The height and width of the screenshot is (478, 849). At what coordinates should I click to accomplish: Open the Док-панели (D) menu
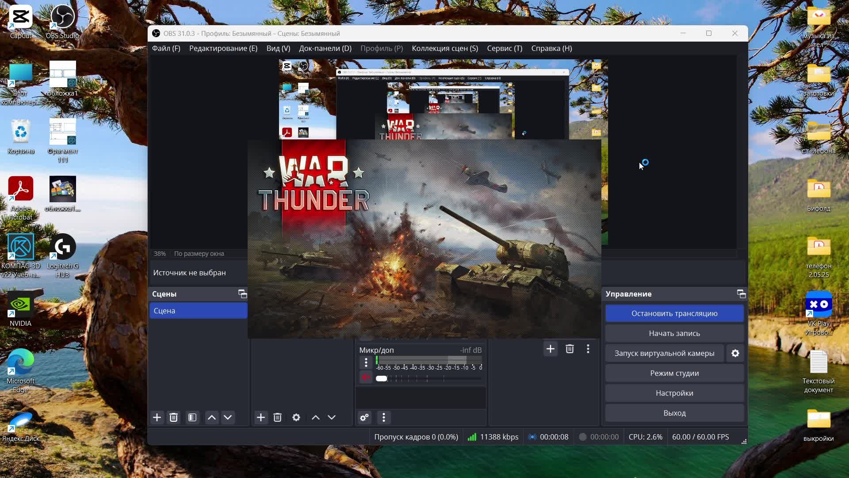(x=325, y=48)
